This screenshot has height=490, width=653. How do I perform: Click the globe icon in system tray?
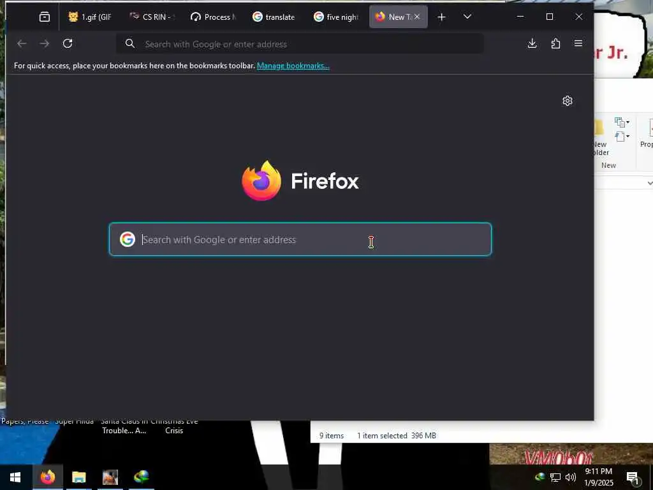pos(540,477)
